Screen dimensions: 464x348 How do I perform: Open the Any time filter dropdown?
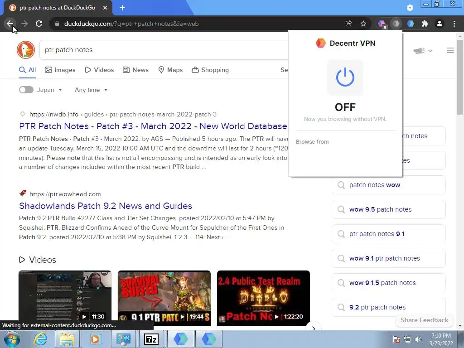pyautogui.click(x=91, y=90)
